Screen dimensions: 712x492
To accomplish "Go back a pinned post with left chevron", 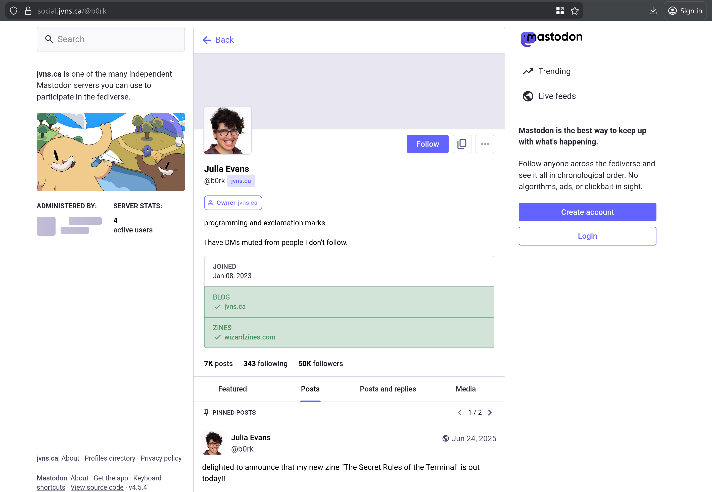I will 460,412.
